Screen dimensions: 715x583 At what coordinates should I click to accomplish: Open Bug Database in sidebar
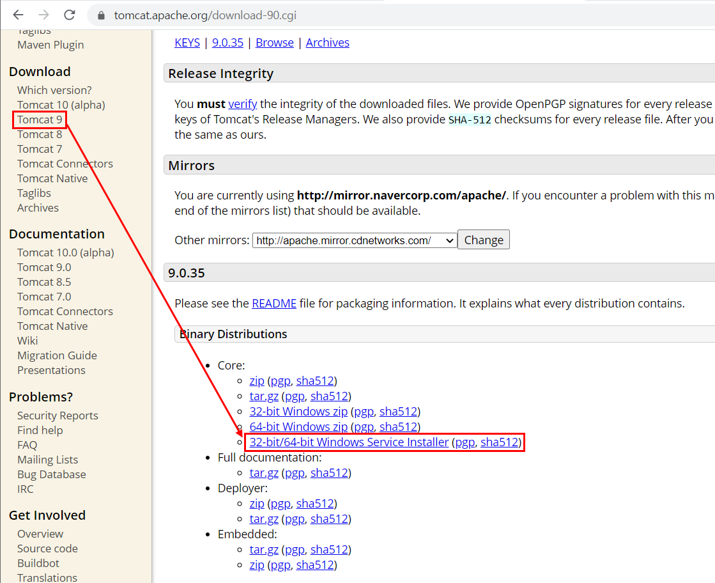[x=52, y=474]
